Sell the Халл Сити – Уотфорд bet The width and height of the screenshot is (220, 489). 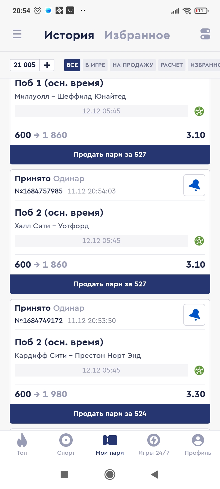point(110,284)
